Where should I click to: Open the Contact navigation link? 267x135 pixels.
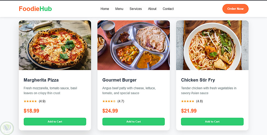(x=168, y=9)
